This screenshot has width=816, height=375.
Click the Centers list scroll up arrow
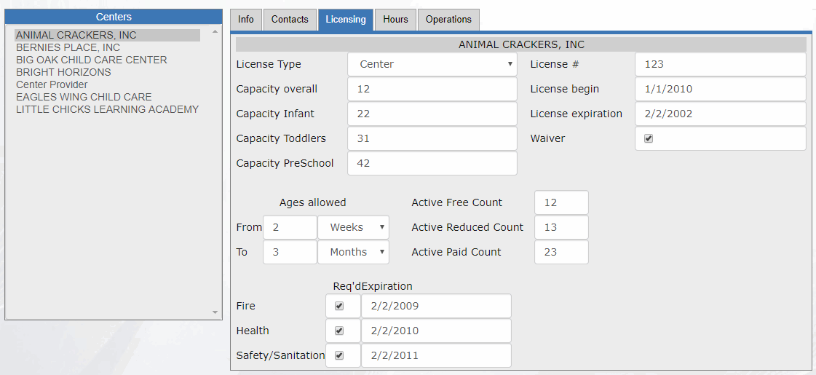coord(215,32)
